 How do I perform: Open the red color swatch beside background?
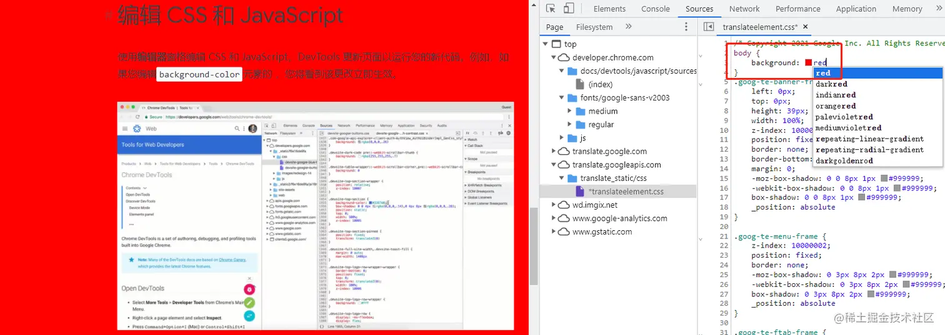point(808,62)
